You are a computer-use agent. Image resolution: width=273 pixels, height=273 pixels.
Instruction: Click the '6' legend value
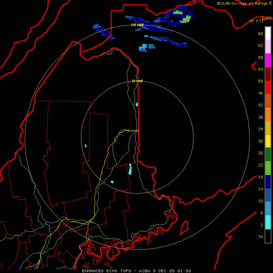(262, 213)
